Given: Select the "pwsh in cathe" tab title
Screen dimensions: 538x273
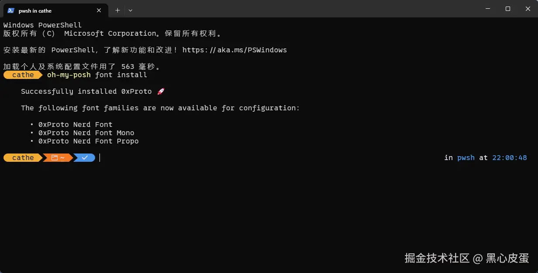Looking at the screenshot, I should point(35,10).
